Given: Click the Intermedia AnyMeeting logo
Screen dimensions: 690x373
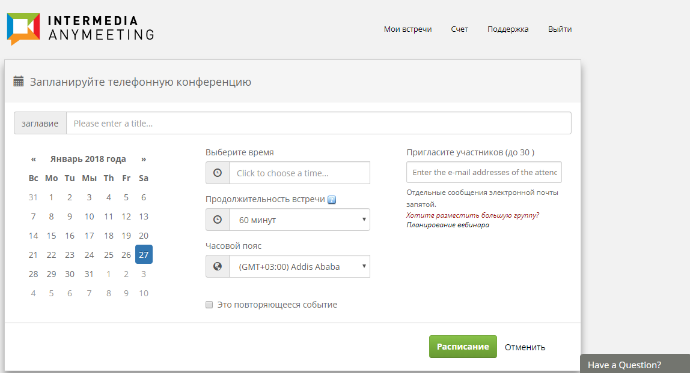Looking at the screenshot, I should [80, 29].
